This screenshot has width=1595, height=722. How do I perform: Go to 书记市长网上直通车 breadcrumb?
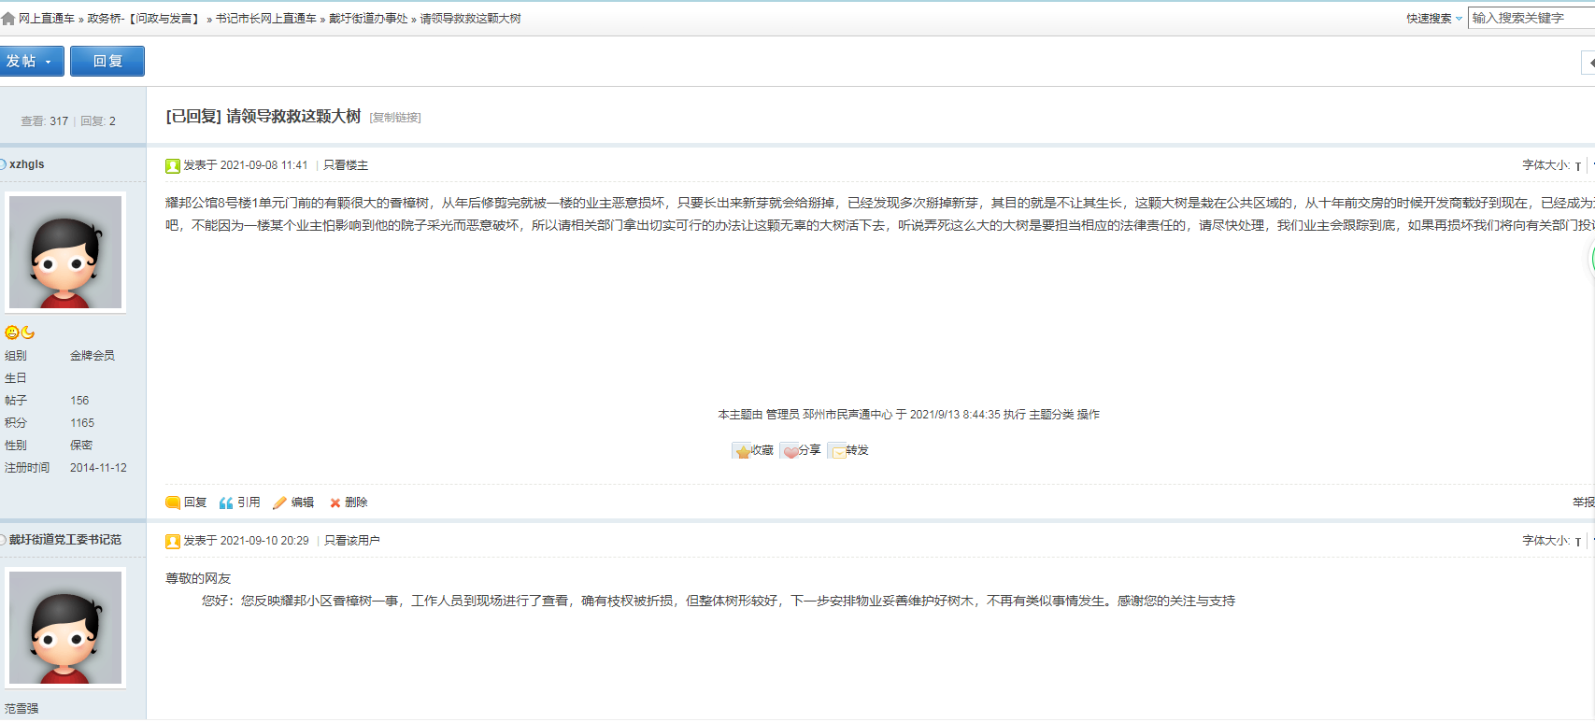(x=266, y=19)
